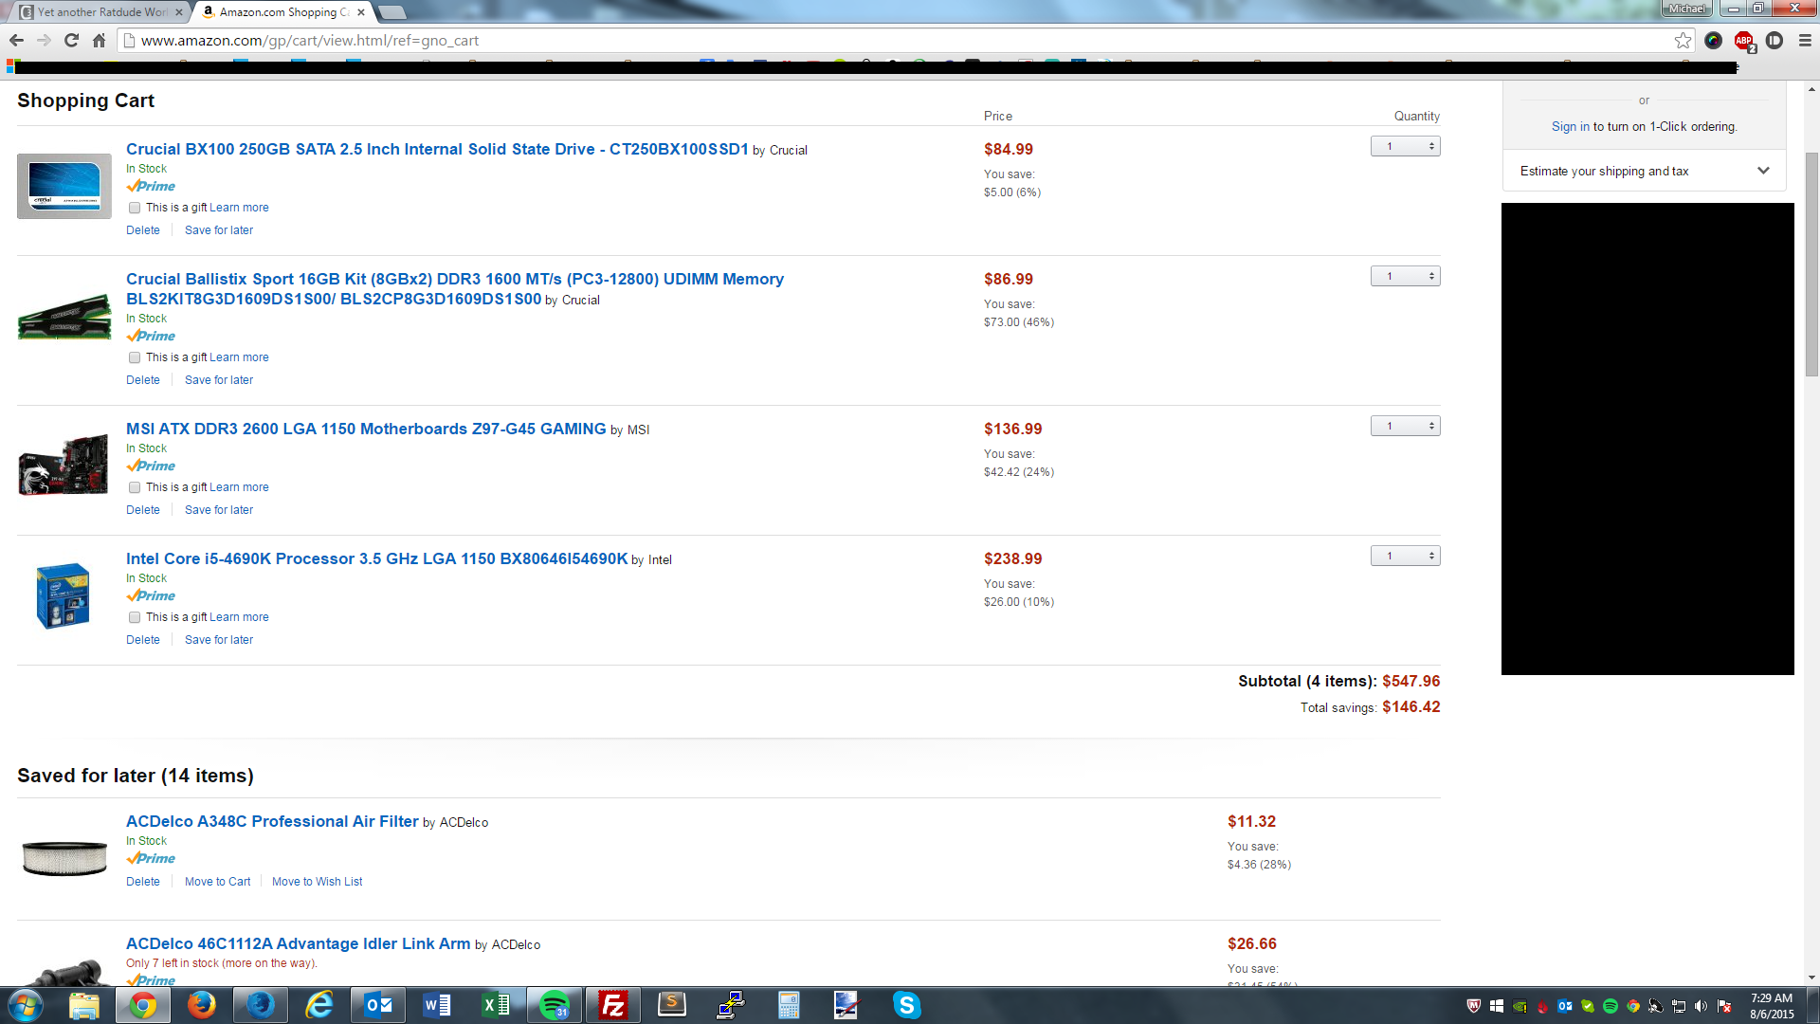
Task: Open Skype from the taskbar
Action: pyautogui.click(x=906, y=1005)
